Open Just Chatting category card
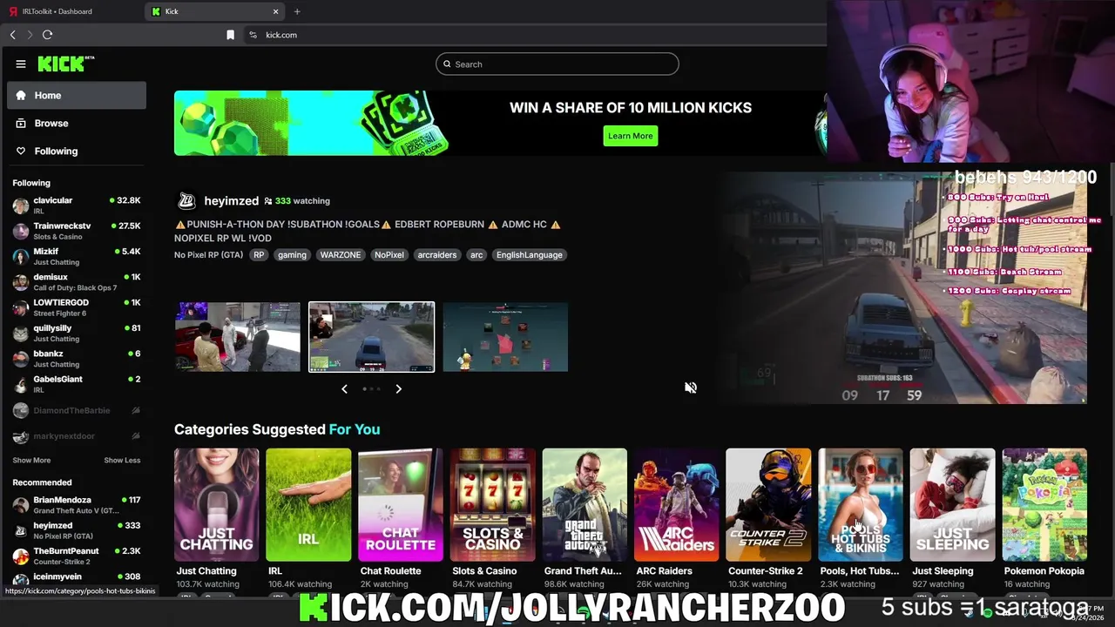Viewport: 1115px width, 627px height. point(217,505)
